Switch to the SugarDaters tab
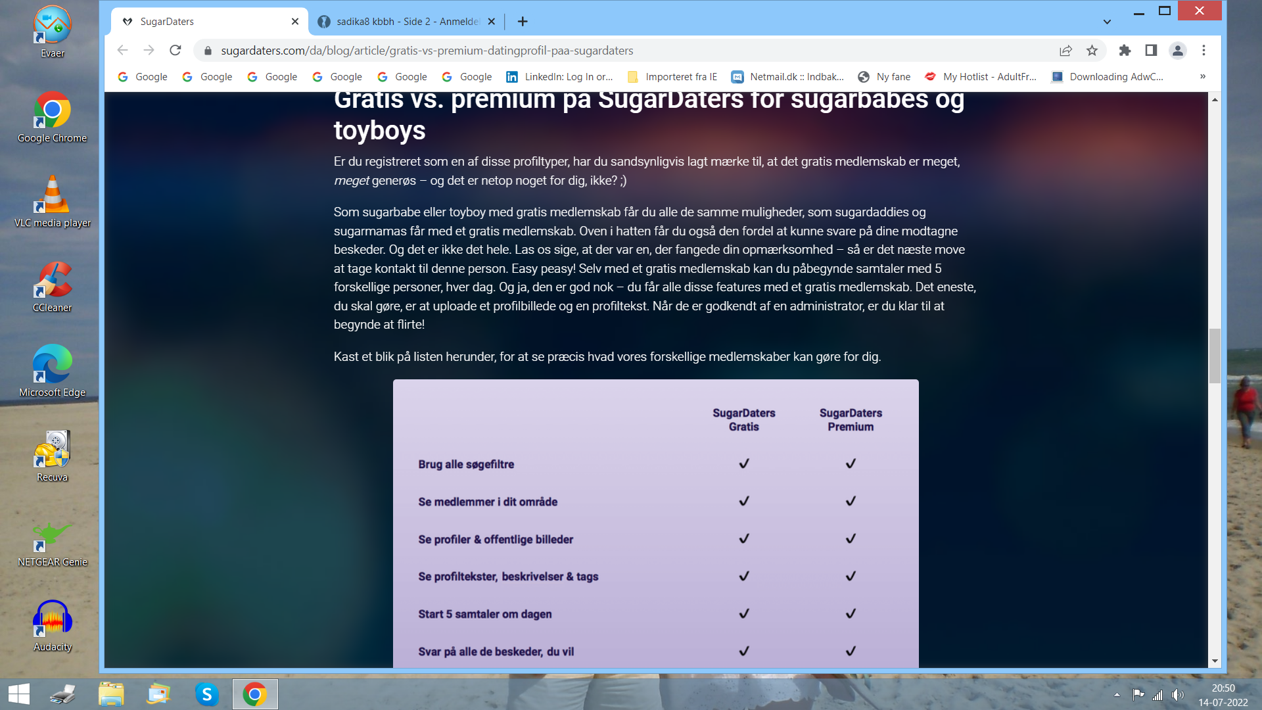1262x710 pixels. click(x=210, y=21)
